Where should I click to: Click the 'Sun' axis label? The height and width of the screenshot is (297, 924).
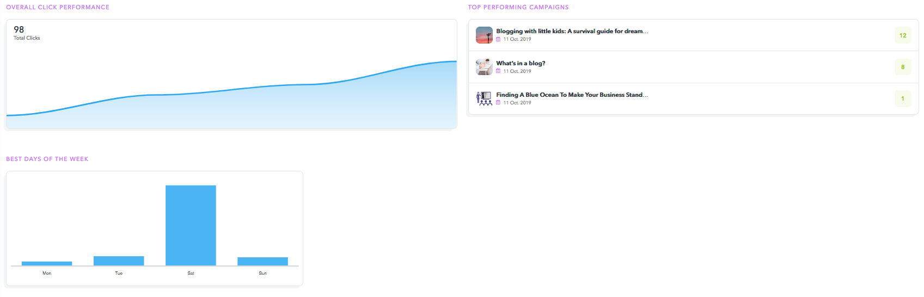(262, 273)
